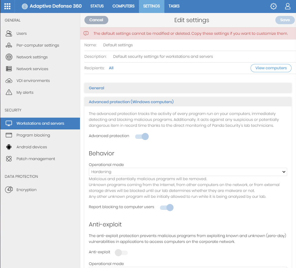Screen dimensions: 296x268
Task: Toggle Report blocking to computer users
Action: pos(167,208)
